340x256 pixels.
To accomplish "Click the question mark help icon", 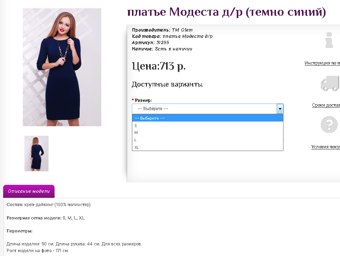I will 329,125.
